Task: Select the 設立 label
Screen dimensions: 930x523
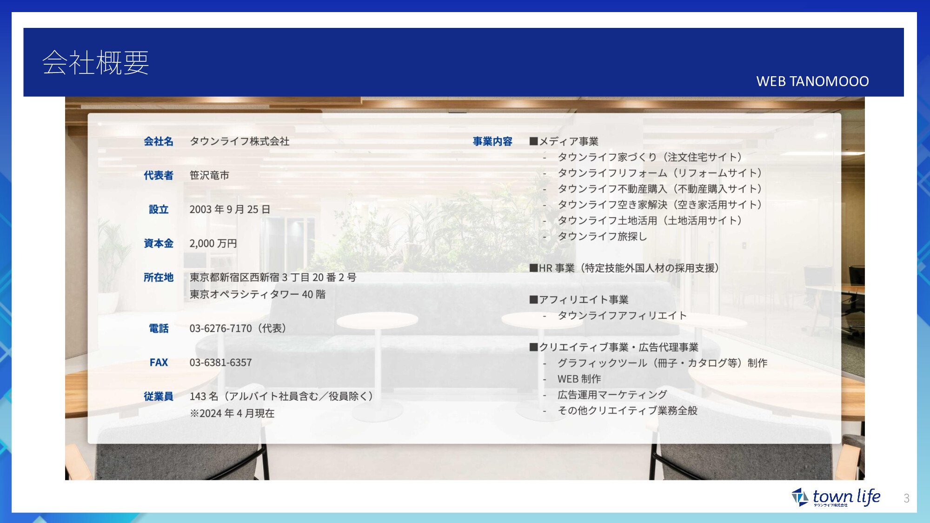Action: 159,209
